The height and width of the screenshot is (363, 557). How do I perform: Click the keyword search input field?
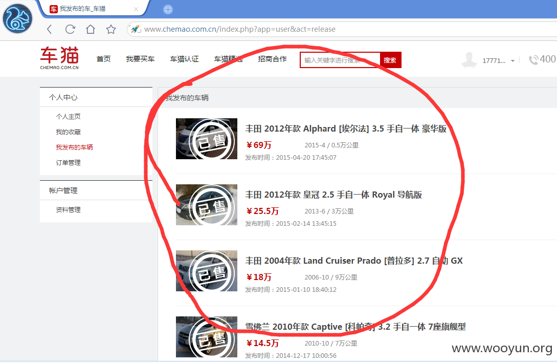click(340, 60)
